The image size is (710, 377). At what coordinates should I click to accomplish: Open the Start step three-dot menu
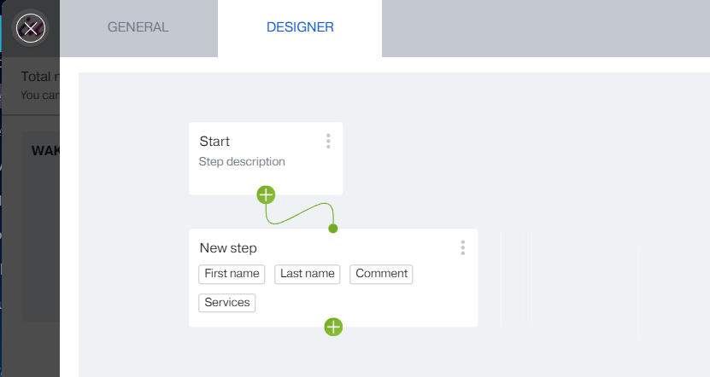tap(328, 142)
